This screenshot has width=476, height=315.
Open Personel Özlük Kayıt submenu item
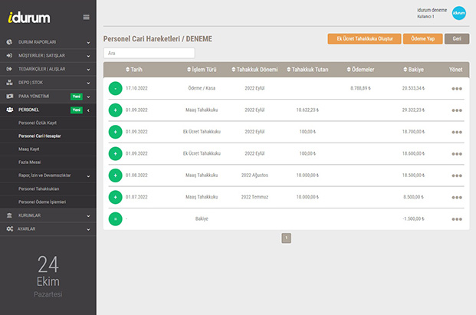(x=38, y=123)
